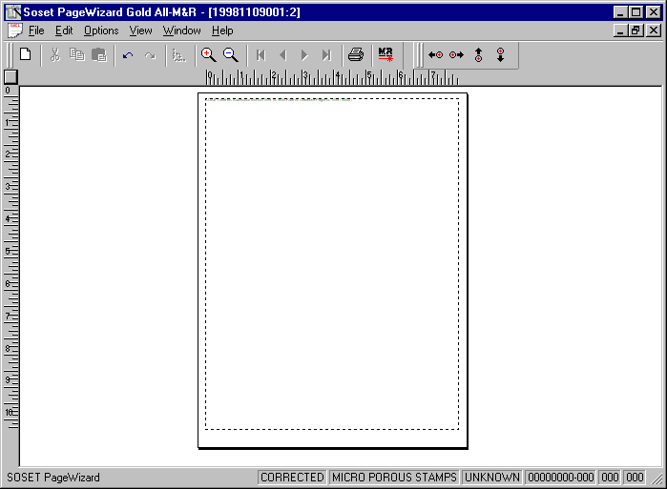Viewport: 667px width, 489px height.
Task: Click the move left arrow icon
Action: coord(435,55)
